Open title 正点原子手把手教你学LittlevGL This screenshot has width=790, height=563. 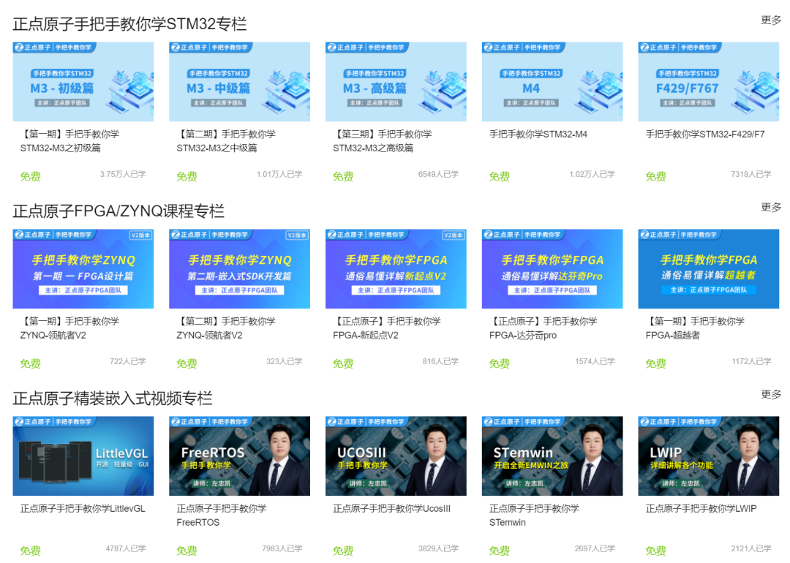(83, 509)
